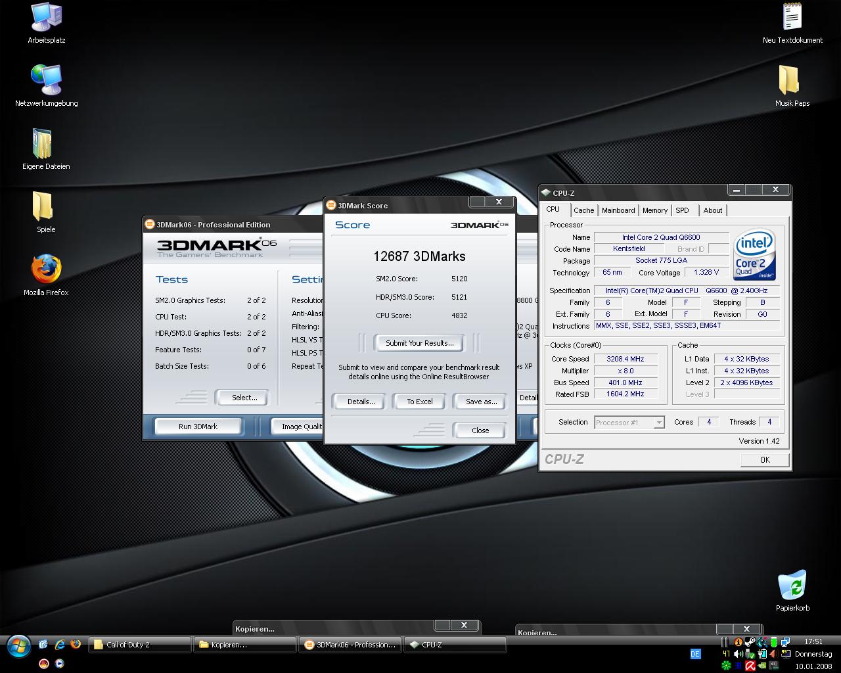Switch to the Cache tab in CPU-Z
Viewport: 841px width, 673px height.
click(583, 210)
